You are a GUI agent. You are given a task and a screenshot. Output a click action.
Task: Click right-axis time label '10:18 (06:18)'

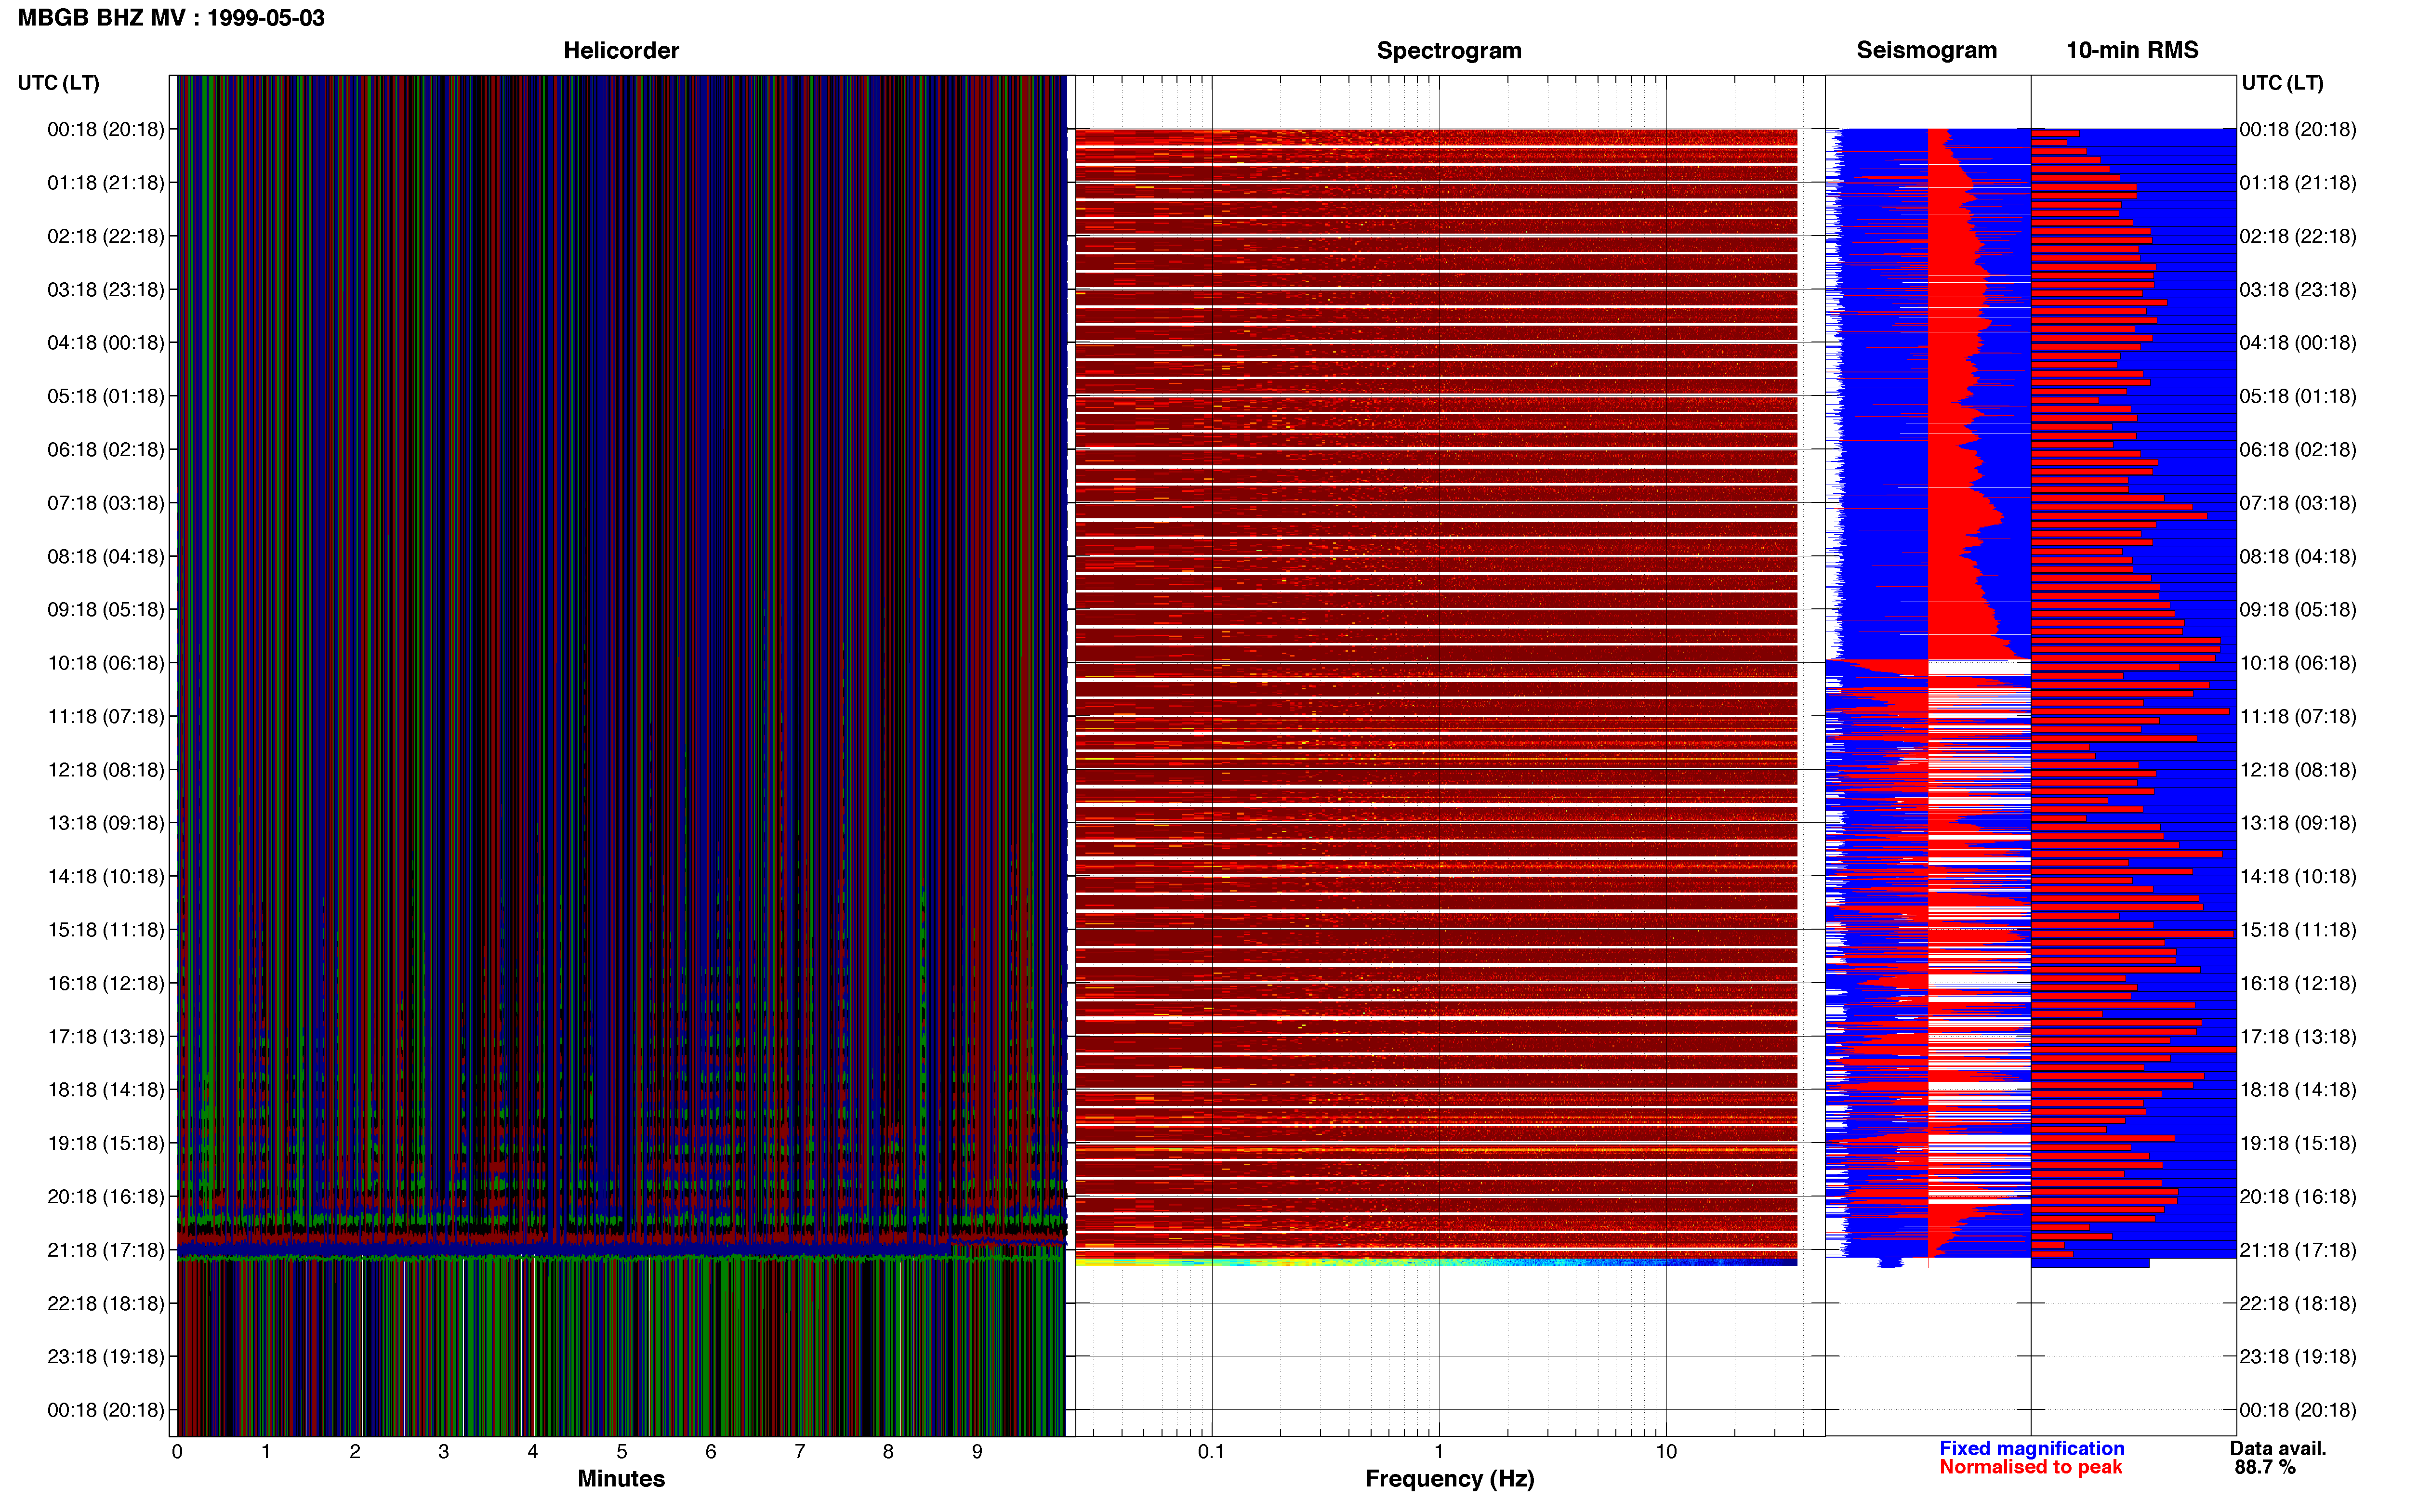pos(2298,663)
